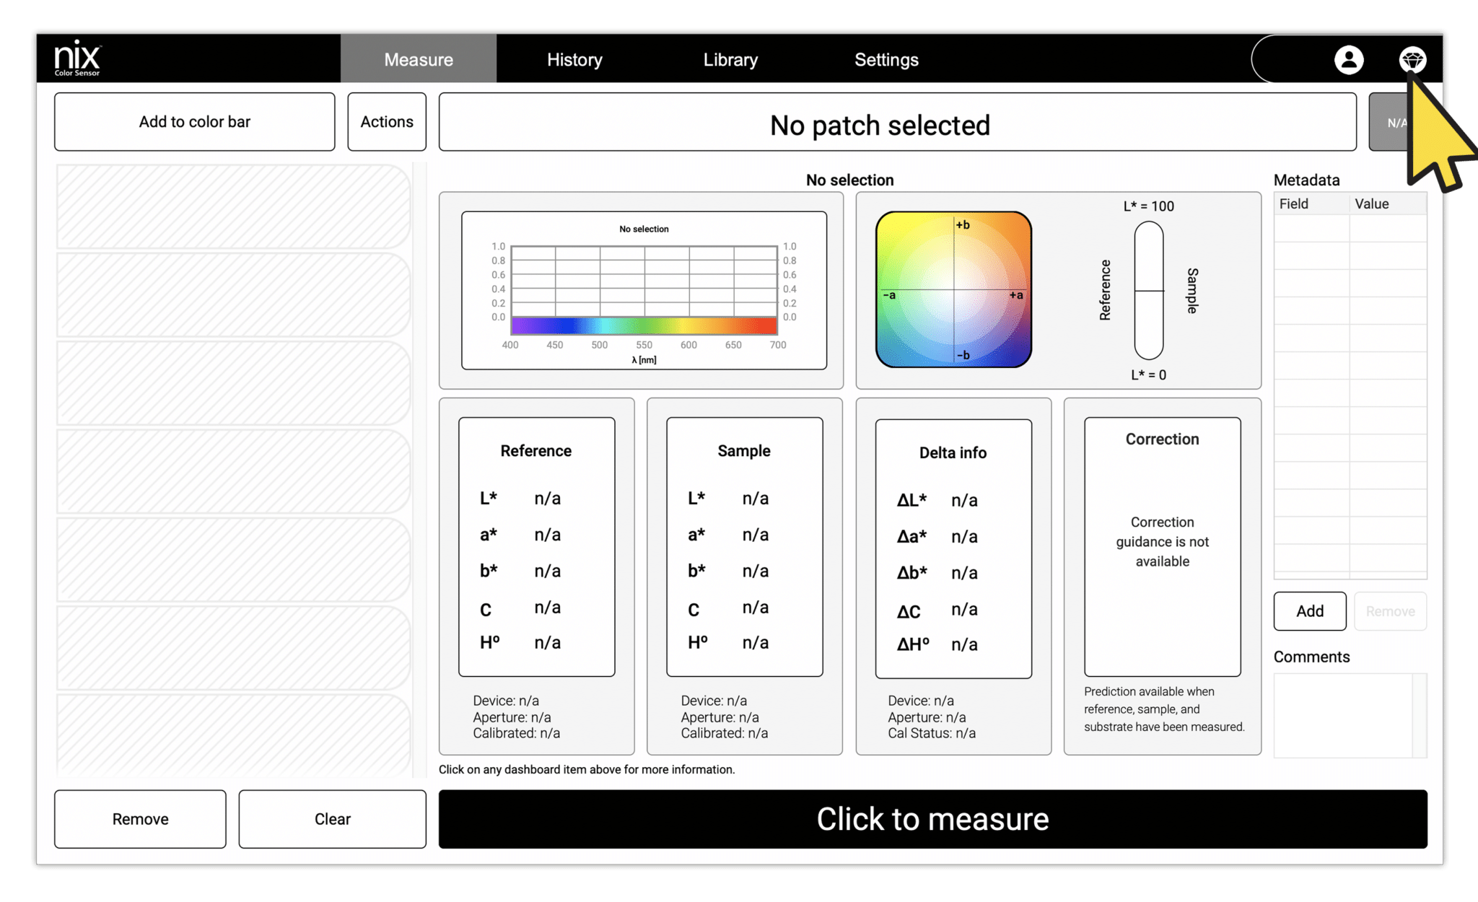Click Add to color bar
The height and width of the screenshot is (902, 1478).
(193, 121)
